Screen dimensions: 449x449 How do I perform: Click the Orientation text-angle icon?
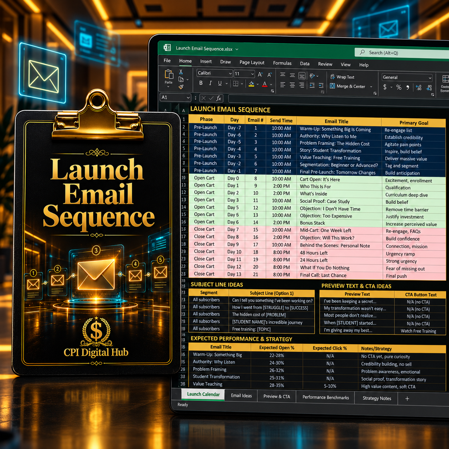click(312, 76)
